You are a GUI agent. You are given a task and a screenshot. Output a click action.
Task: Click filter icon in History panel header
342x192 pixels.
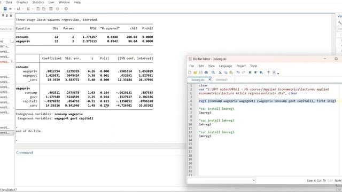pos(3,15)
